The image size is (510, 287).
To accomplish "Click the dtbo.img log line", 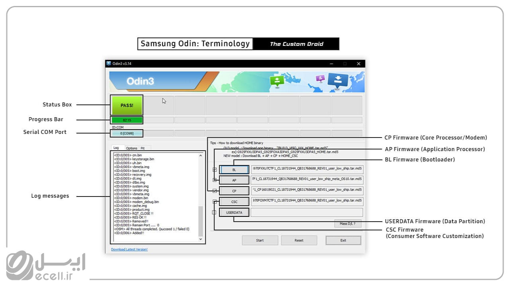I will click(x=129, y=182).
